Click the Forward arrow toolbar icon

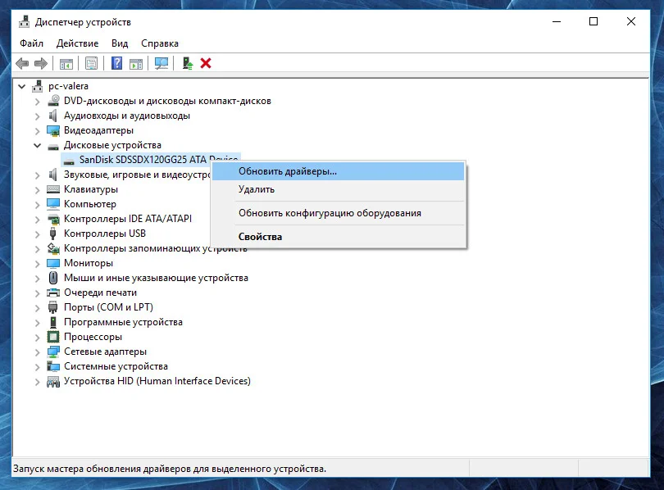coord(40,63)
